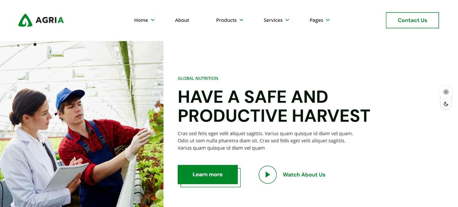
Task: Open the Home menu item
Action: point(141,20)
